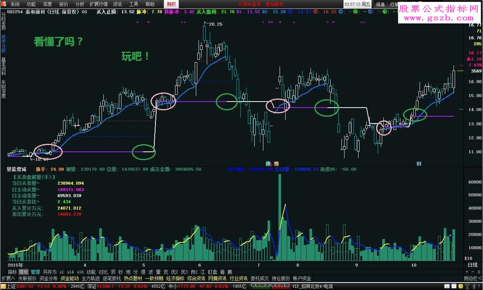The width and height of the screenshot is (483, 290).
Task: Switch to 基本资料 side tab
Action: point(3,67)
